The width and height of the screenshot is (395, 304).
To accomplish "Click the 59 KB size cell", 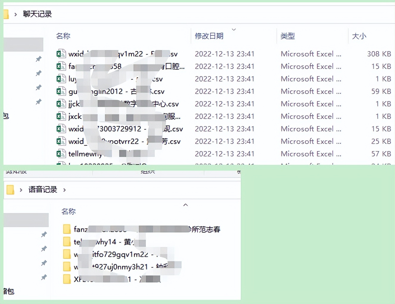I will tap(381, 91).
